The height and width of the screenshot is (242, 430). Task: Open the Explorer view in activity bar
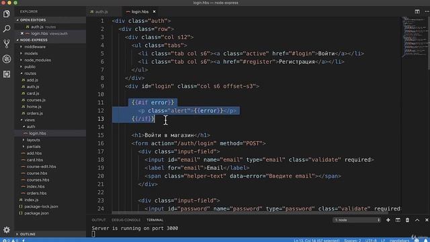click(7, 13)
